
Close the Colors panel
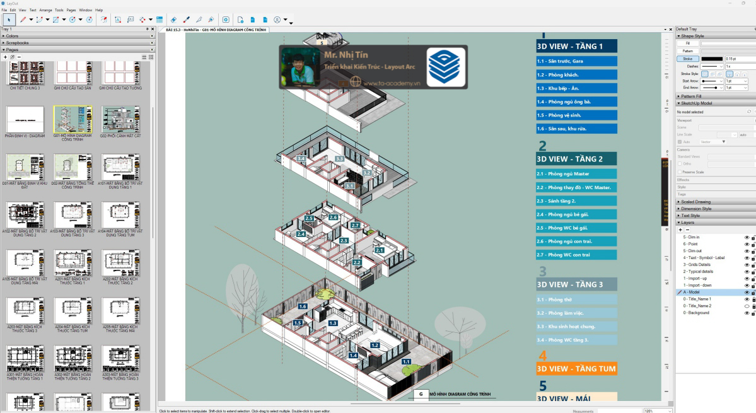pyautogui.click(x=152, y=36)
